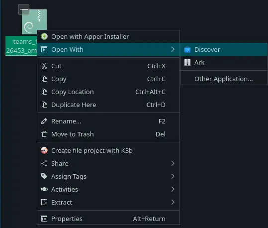
Task: Expand the Extract submenu arrow
Action: [173, 202]
